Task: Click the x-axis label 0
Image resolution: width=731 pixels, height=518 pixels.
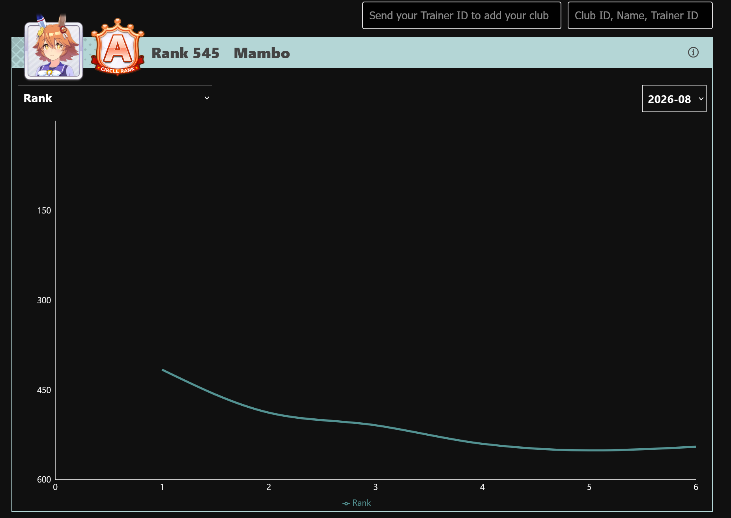Action: click(55, 487)
